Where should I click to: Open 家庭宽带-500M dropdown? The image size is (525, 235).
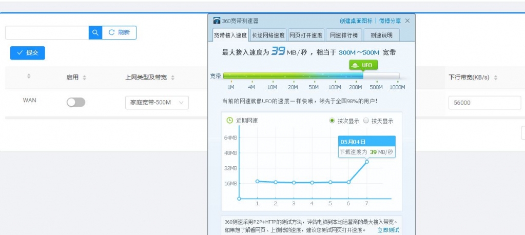157,103
